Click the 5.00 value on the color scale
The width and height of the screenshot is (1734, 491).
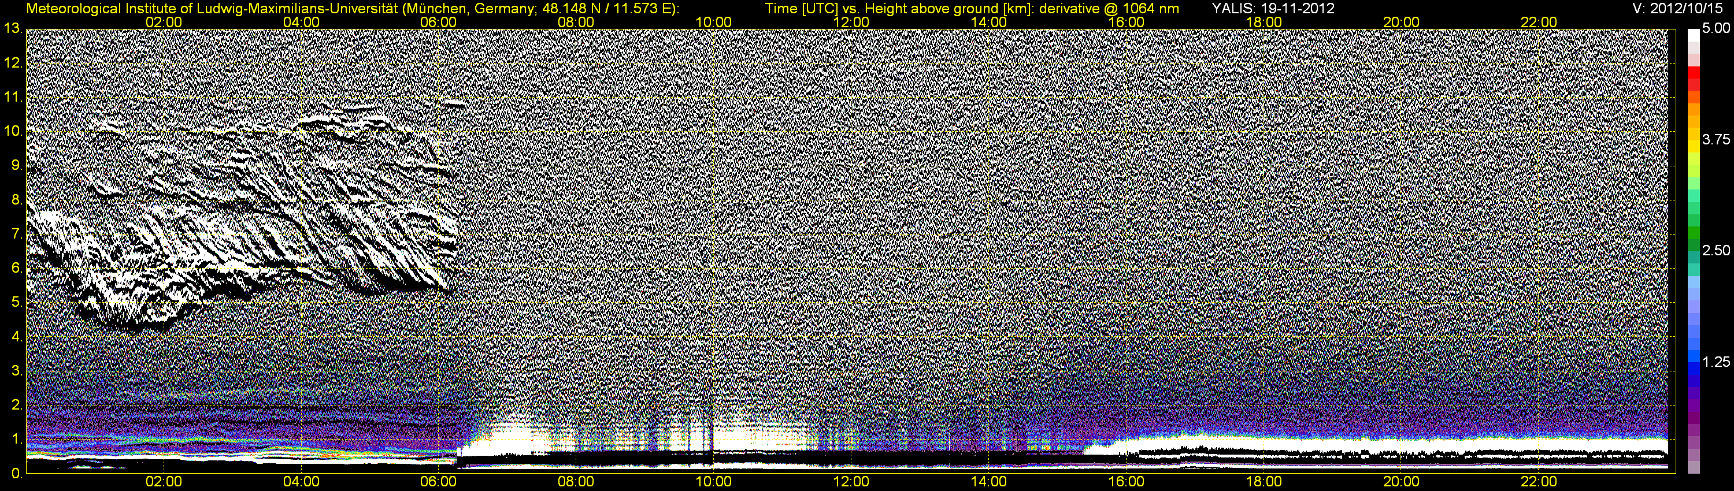[x=1717, y=29]
